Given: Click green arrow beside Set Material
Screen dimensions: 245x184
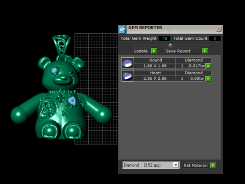Looking at the screenshot, I should click(x=213, y=165).
